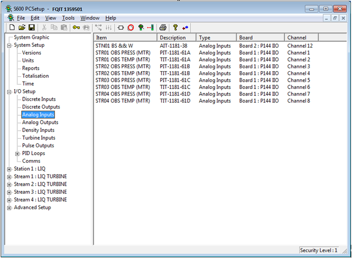Click Security Level : 1 in status bar
This screenshot has width=352, height=258.
319,250
